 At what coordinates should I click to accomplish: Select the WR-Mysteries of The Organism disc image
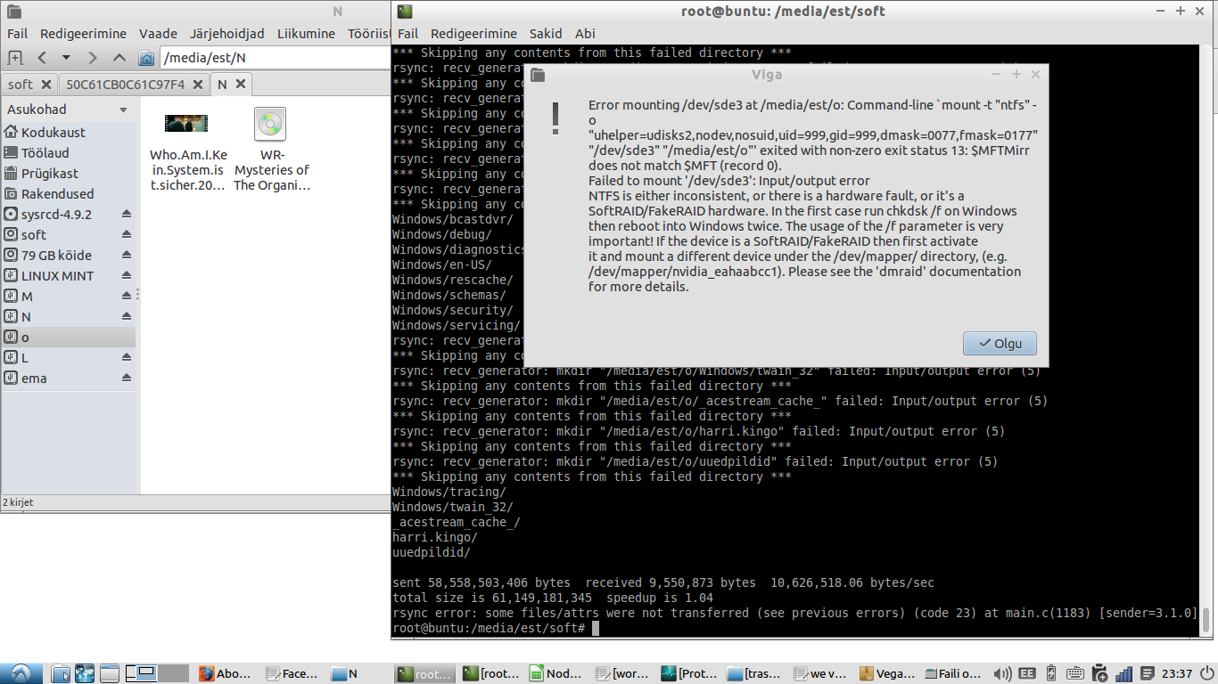tap(270, 124)
